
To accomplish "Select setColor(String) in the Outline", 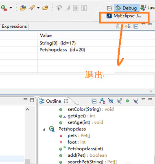I will [91, 109].
